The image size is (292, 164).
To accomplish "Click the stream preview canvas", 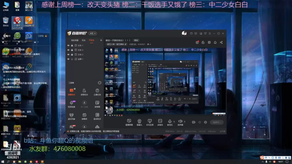I will 165,82.
